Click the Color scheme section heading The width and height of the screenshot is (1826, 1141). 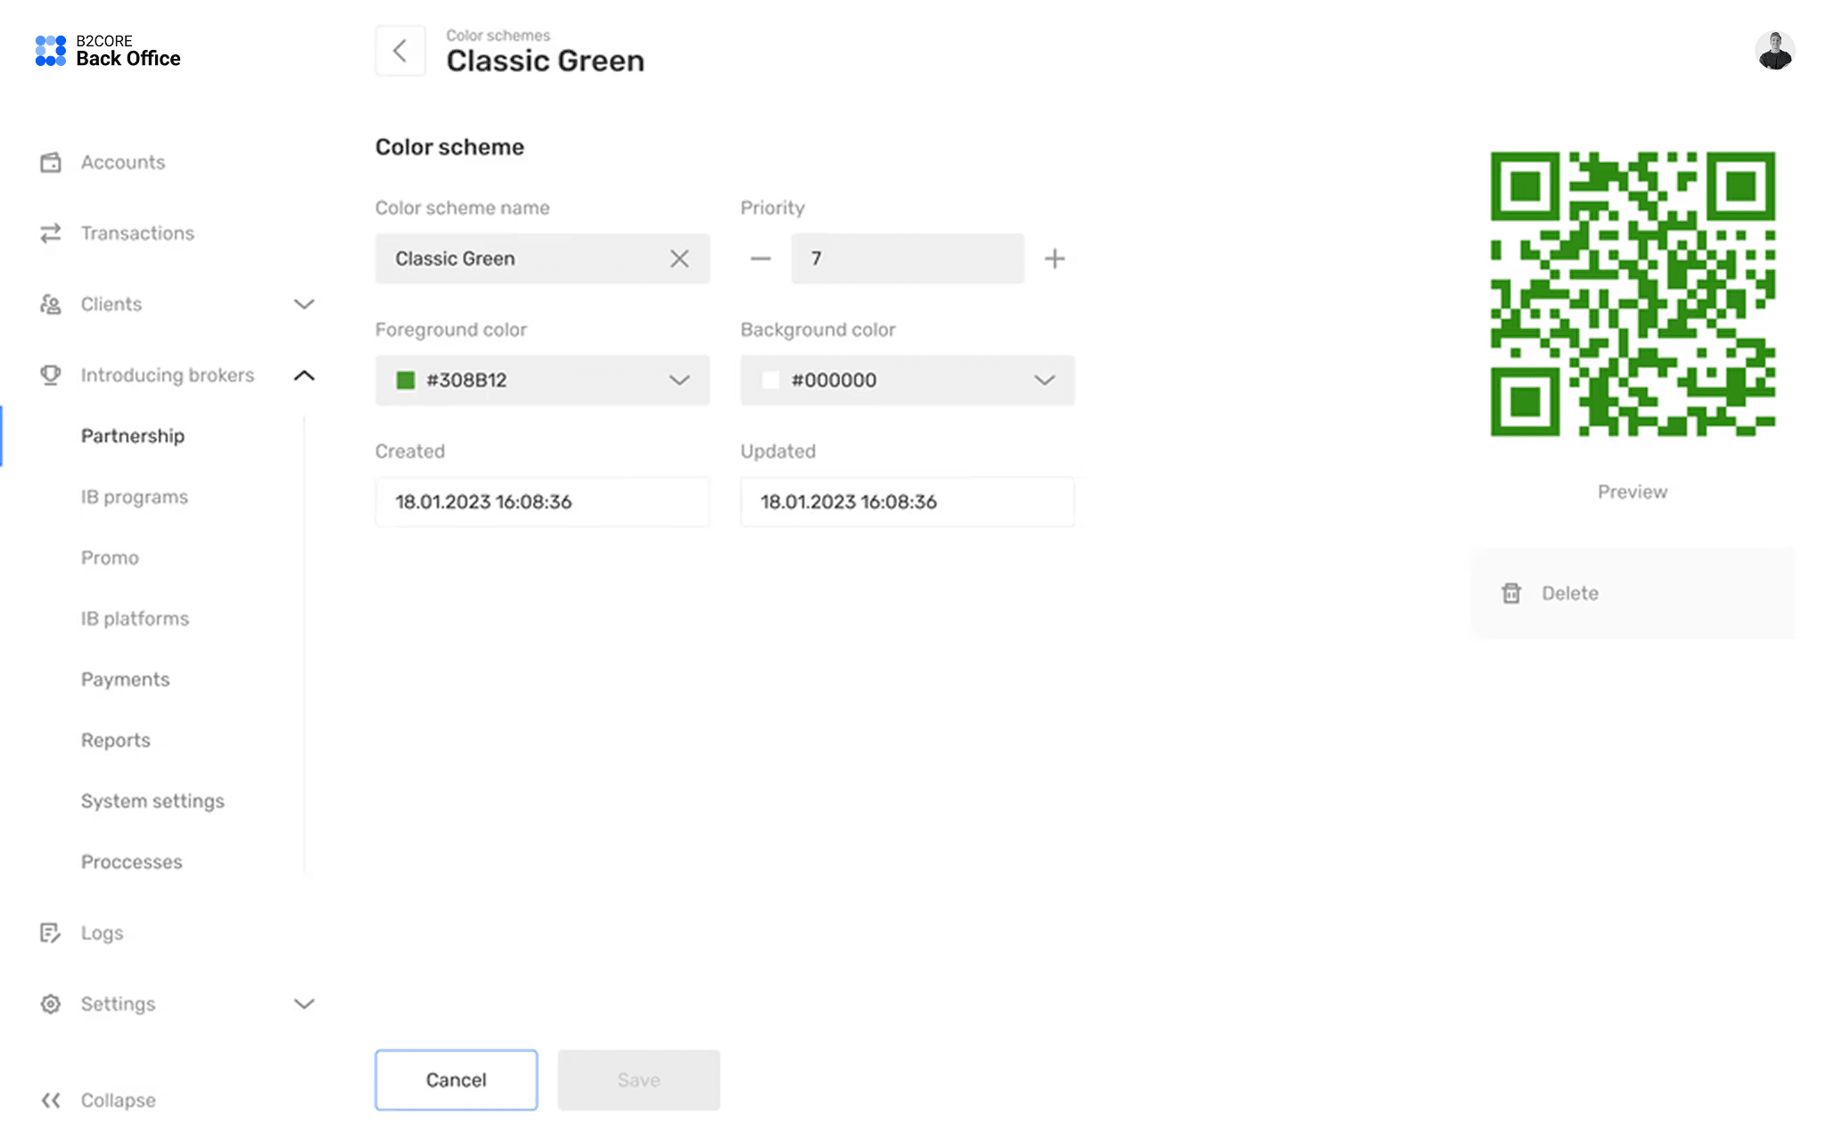(450, 147)
